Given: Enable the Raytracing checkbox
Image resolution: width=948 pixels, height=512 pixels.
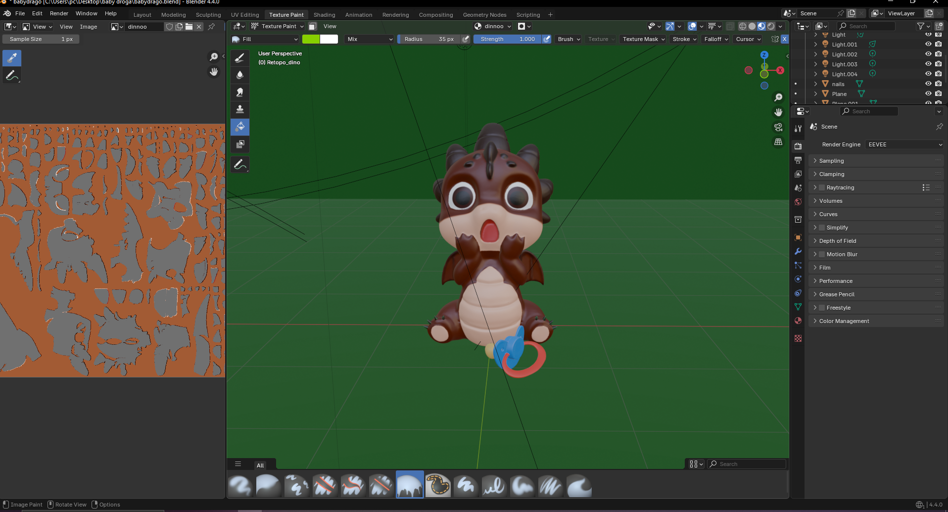Looking at the screenshot, I should click(822, 187).
